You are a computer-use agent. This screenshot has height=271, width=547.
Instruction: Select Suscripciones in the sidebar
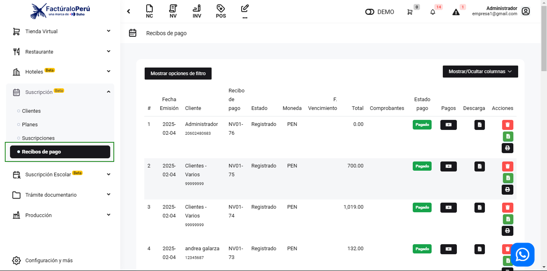point(38,138)
